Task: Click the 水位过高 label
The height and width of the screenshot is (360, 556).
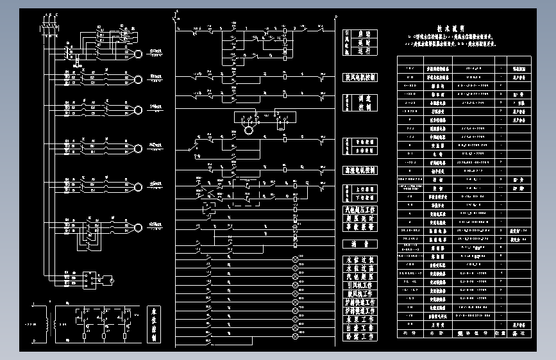Action: coord(360,268)
